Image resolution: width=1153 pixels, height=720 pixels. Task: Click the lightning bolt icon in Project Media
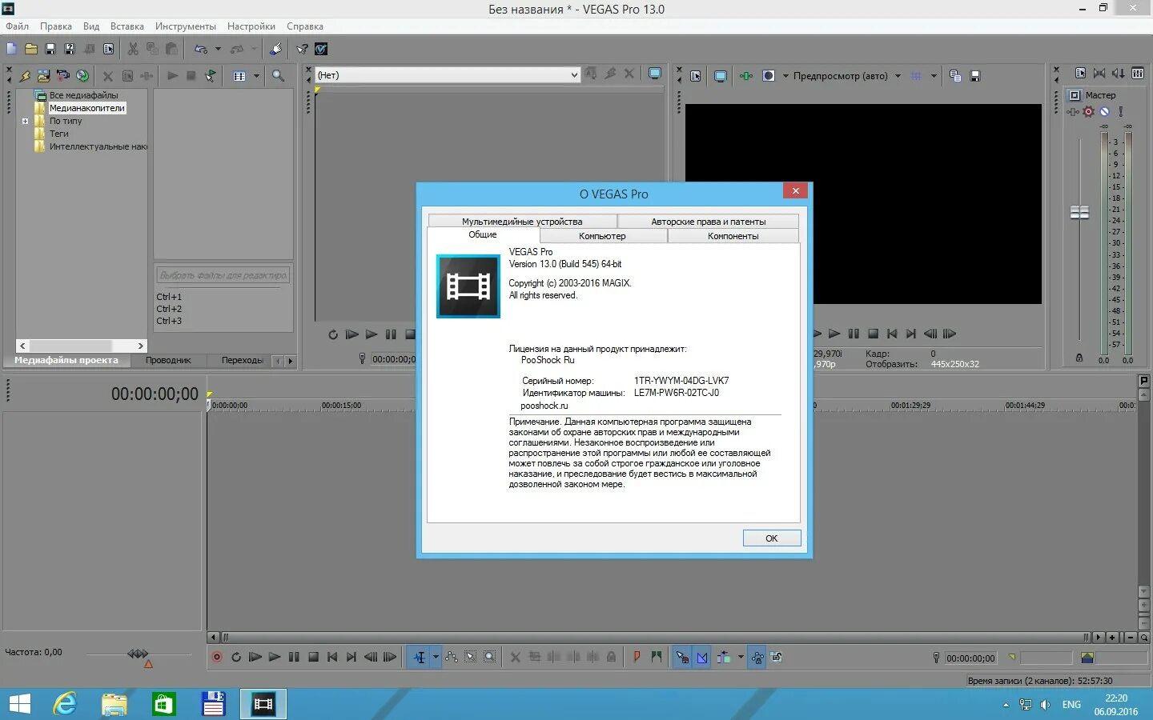pos(25,76)
